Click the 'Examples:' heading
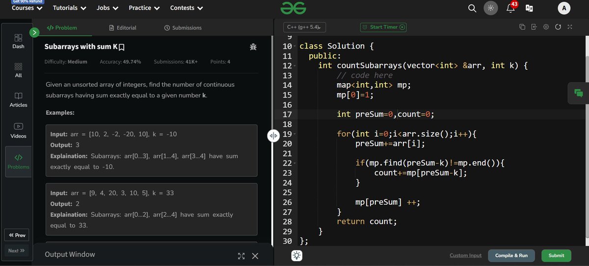Screen dimensions: 589x266 pyautogui.click(x=60, y=113)
